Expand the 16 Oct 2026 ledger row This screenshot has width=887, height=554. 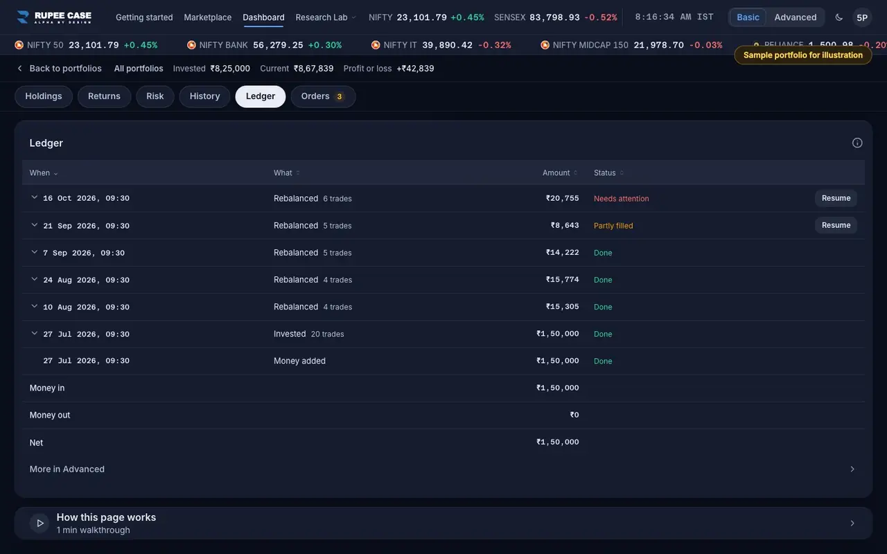[x=34, y=198]
